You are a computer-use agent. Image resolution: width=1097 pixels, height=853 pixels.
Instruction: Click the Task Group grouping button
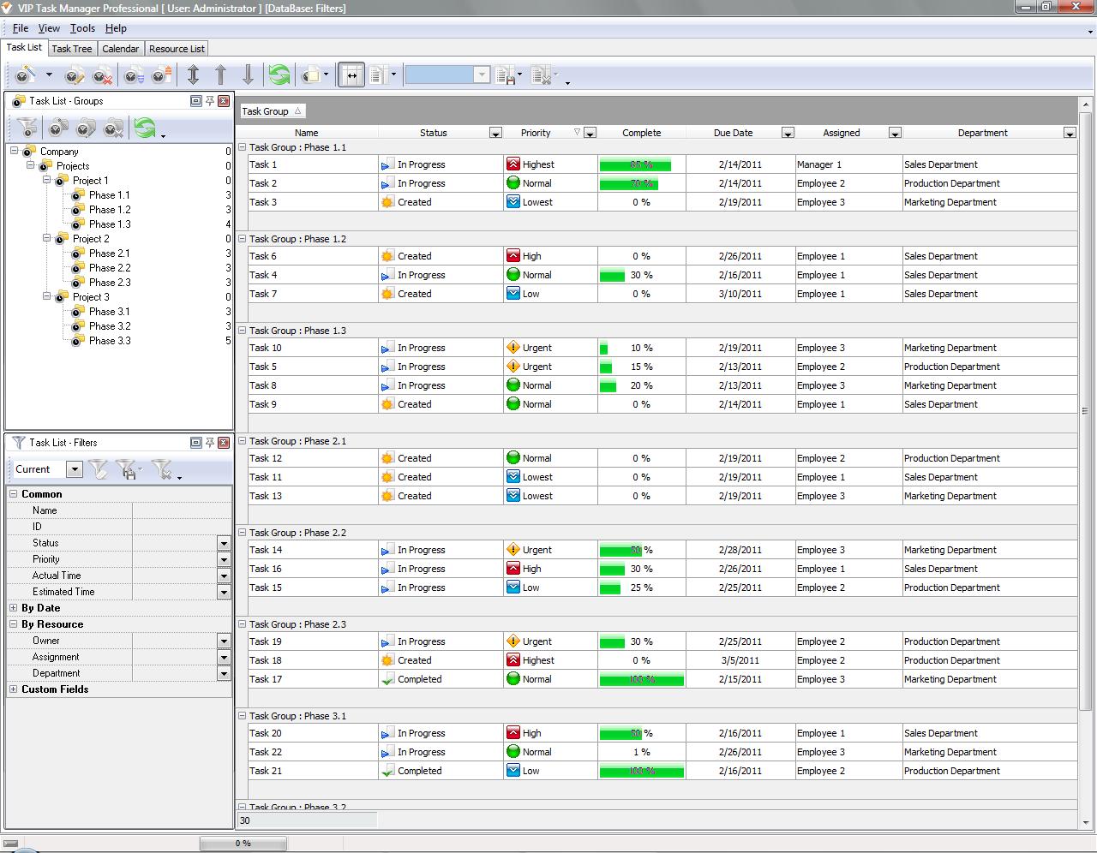coord(271,111)
